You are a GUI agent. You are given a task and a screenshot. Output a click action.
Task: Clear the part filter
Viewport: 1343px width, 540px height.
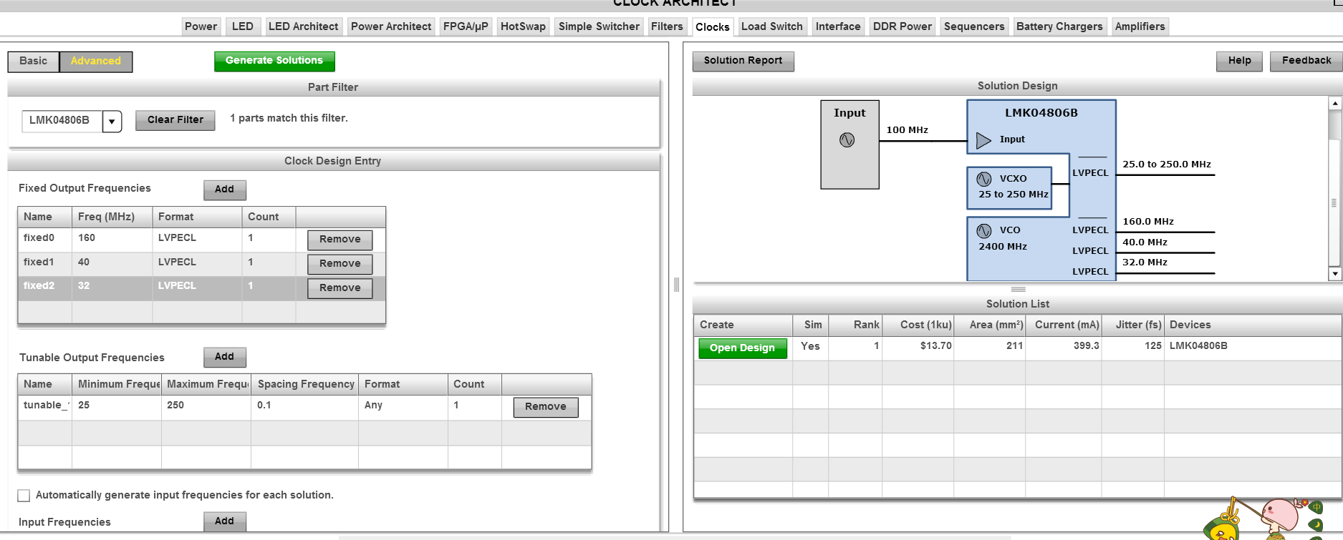175,120
